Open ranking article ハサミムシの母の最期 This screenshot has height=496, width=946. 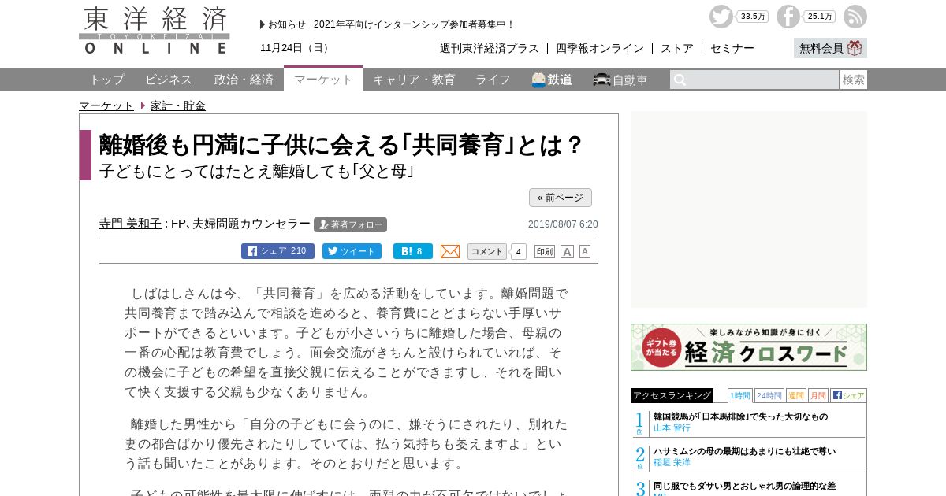point(744,451)
